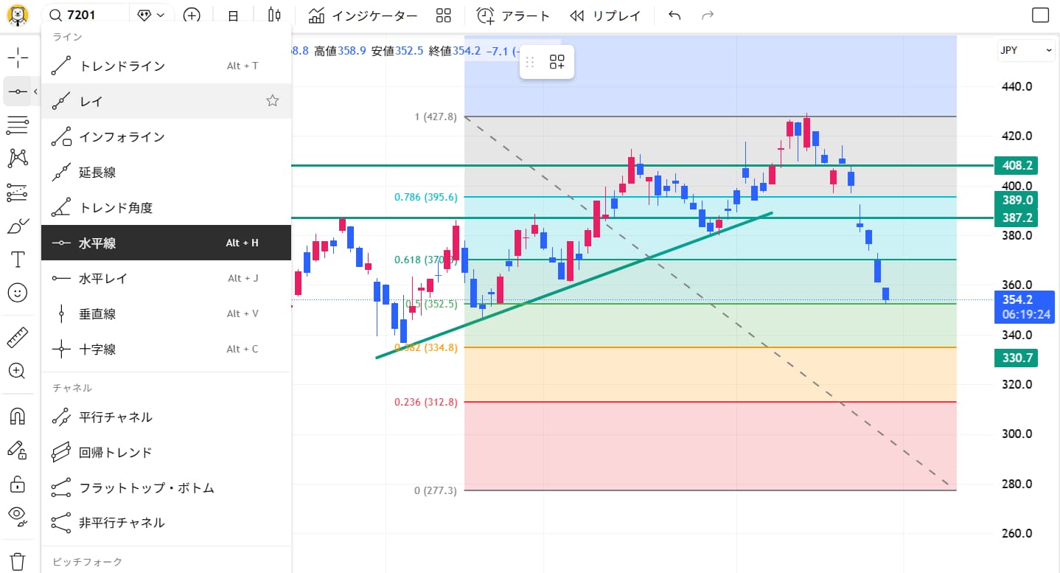Toggle lock all drawings
Viewport: 1060px width, 573px height.
pos(18,484)
